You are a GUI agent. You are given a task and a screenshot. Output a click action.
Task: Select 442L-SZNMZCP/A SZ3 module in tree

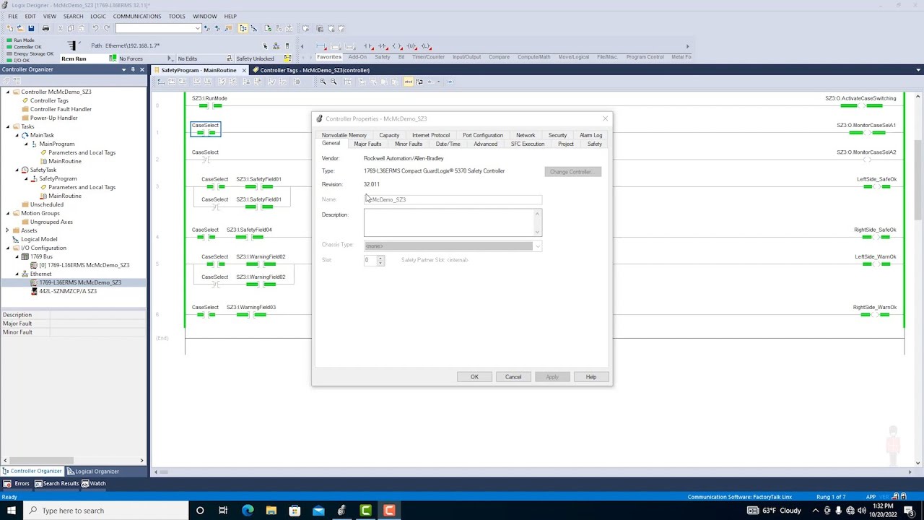pyautogui.click(x=68, y=291)
